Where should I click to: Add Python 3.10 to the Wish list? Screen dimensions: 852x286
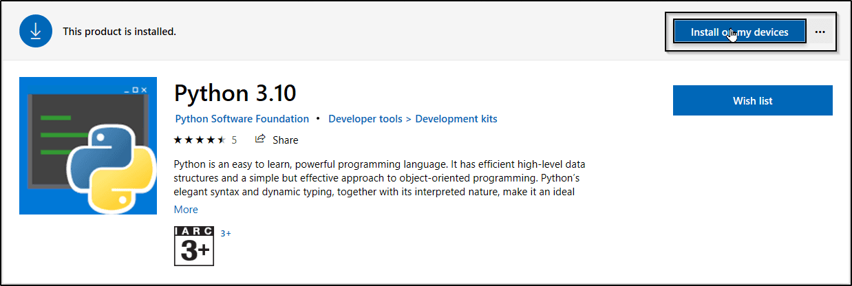coord(752,100)
